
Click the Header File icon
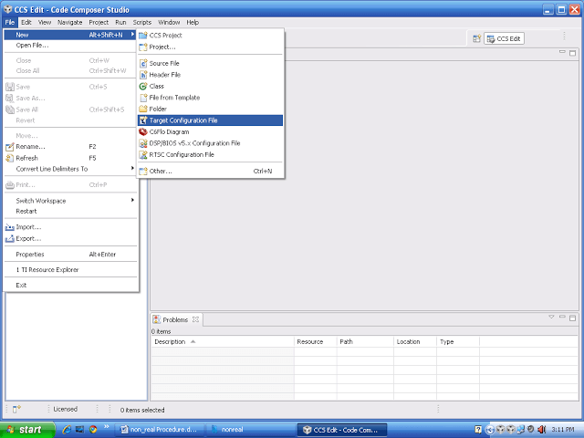click(x=143, y=75)
